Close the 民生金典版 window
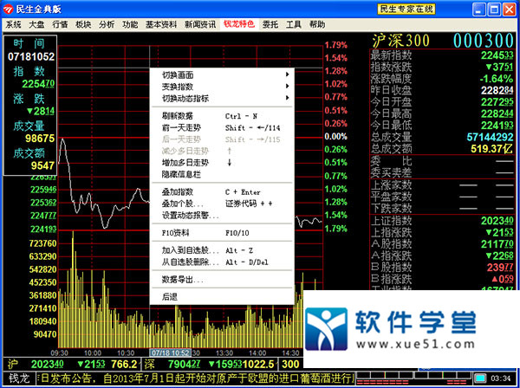The width and height of the screenshot is (520, 388). click(x=509, y=10)
